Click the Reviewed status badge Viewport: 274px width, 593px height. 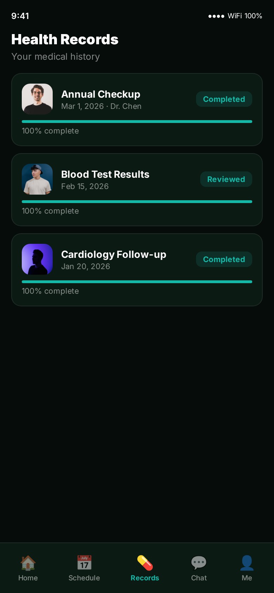[226, 179]
